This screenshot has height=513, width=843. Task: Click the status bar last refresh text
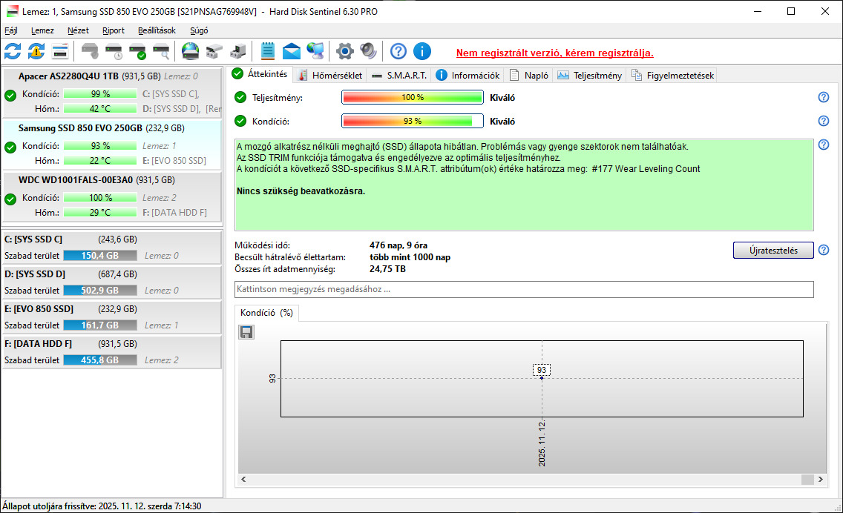(x=102, y=506)
